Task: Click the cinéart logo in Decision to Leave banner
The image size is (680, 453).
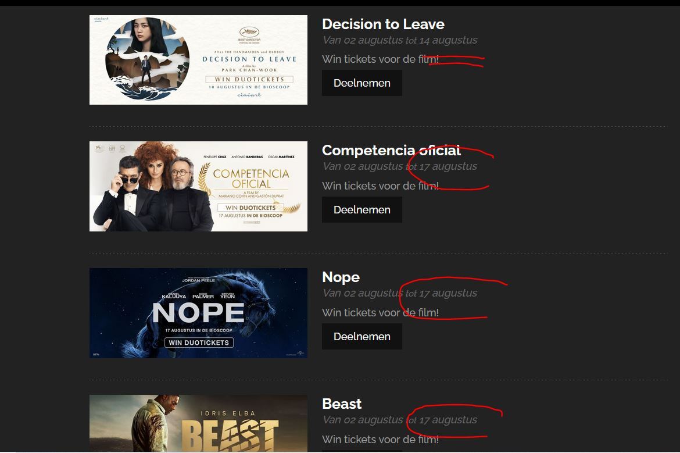Action: pyautogui.click(x=249, y=95)
